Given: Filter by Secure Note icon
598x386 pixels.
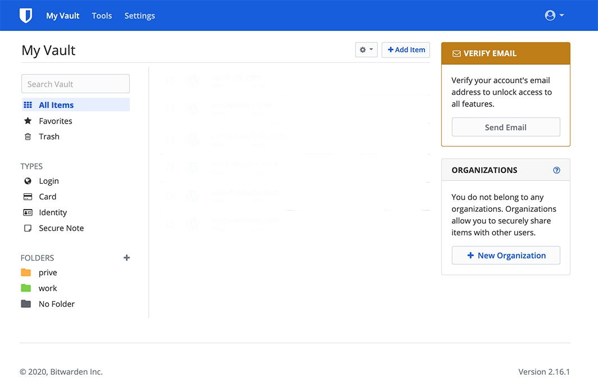Looking at the screenshot, I should tap(28, 228).
